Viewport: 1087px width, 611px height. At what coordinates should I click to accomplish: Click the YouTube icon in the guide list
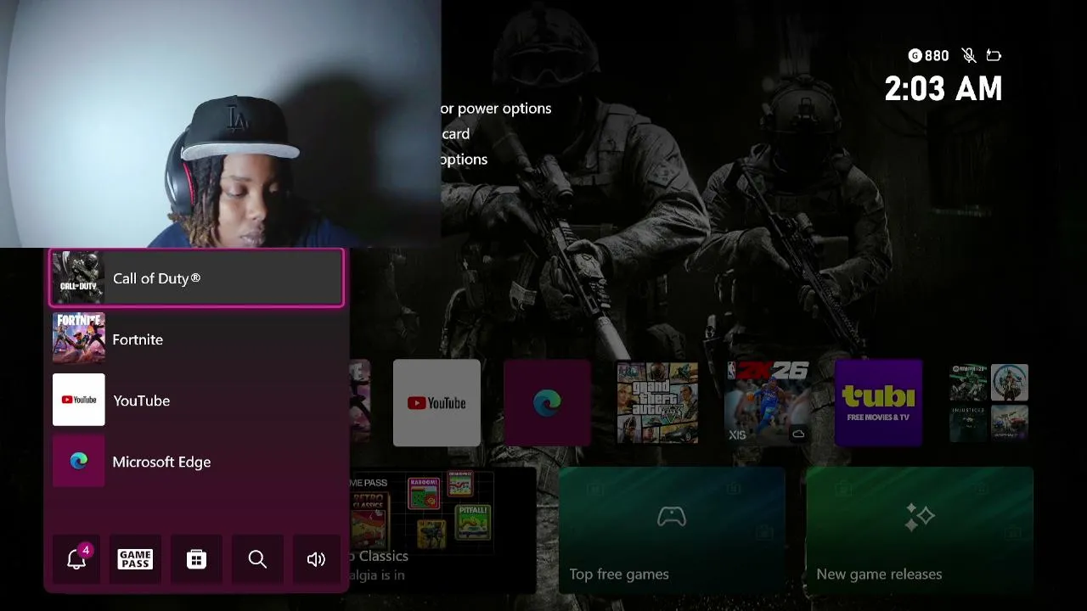click(79, 400)
